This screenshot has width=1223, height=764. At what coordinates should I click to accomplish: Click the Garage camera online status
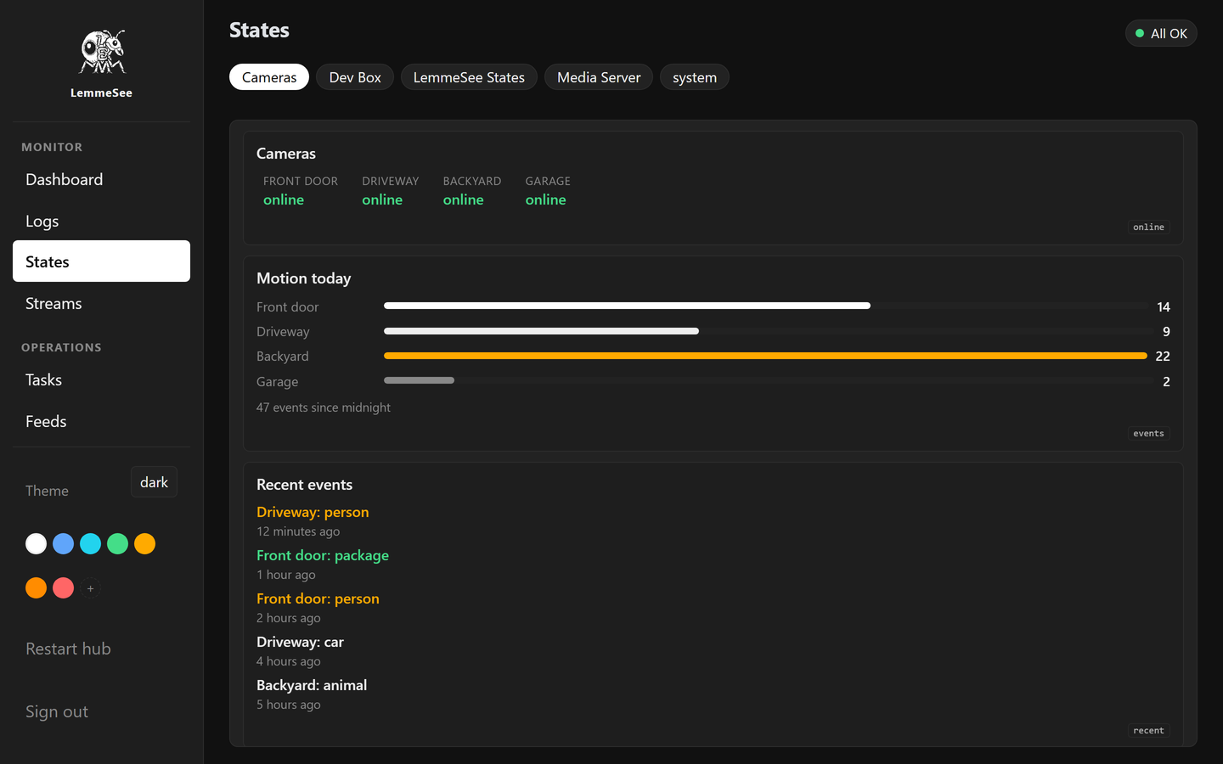click(x=545, y=199)
